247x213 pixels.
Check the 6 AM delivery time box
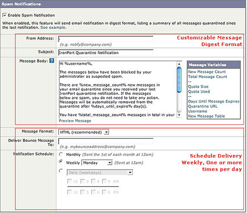93,181
